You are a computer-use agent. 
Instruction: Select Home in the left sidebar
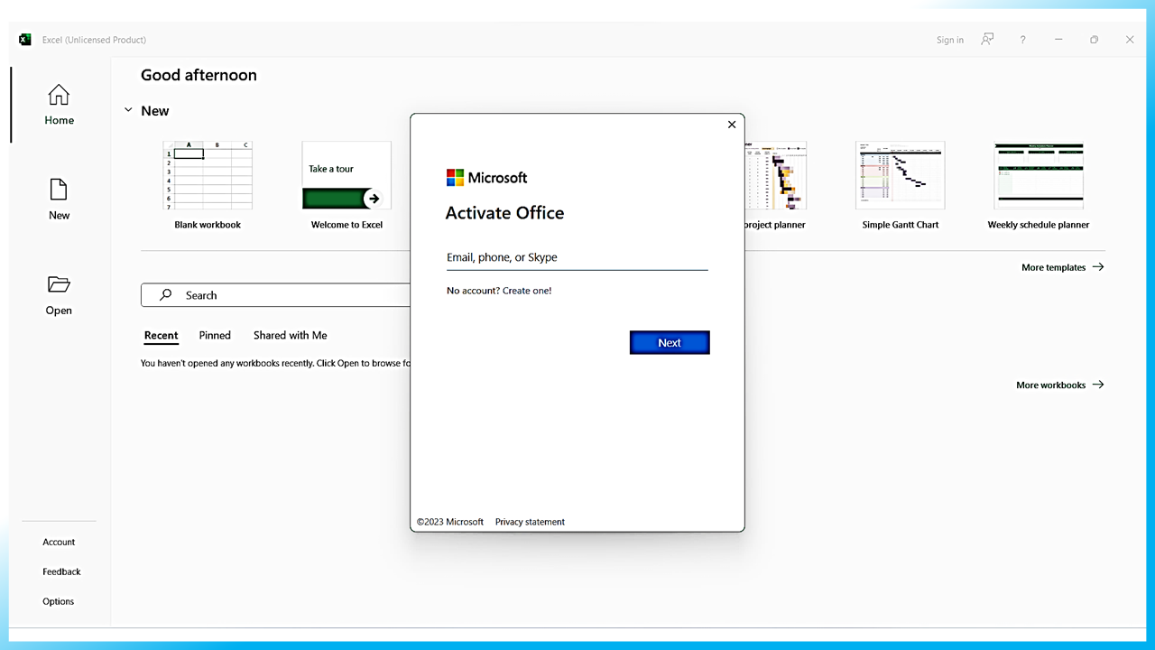59,104
